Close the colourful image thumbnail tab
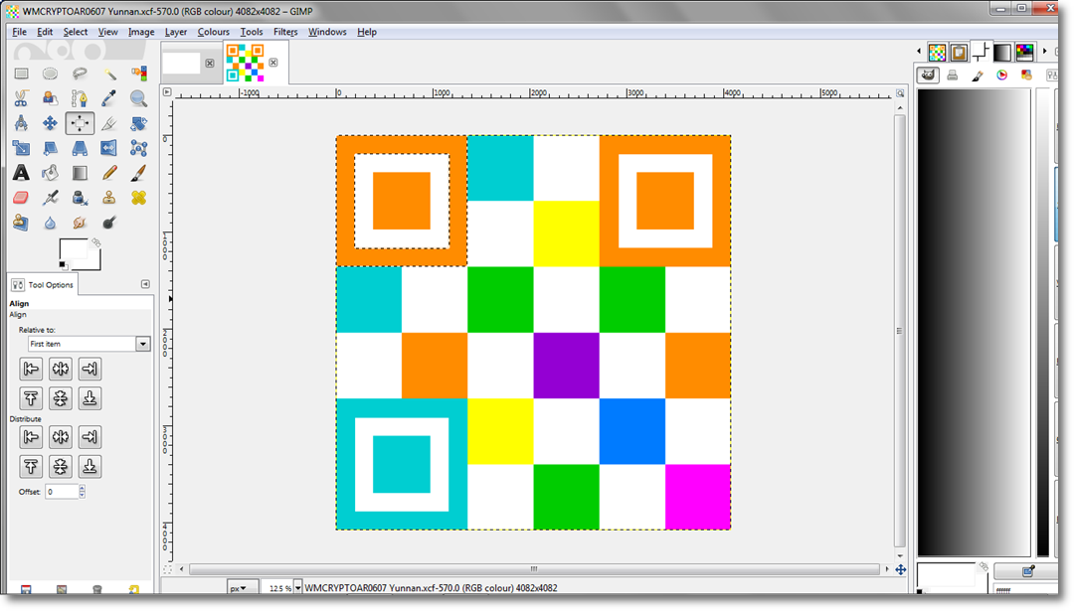 273,63
